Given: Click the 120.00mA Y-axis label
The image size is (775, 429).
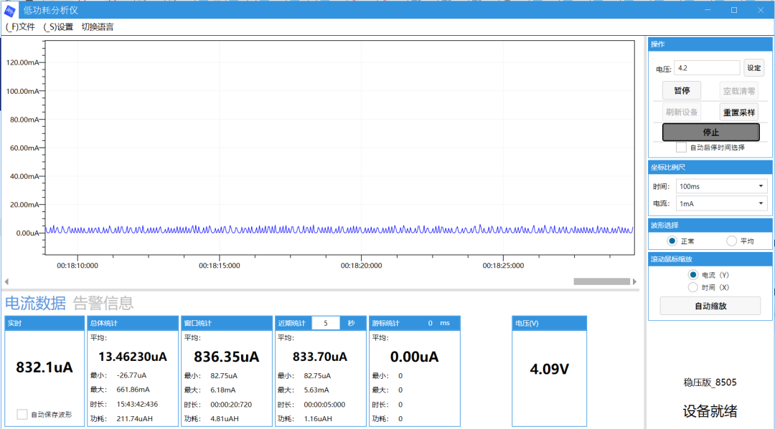Looking at the screenshot, I should [x=22, y=62].
